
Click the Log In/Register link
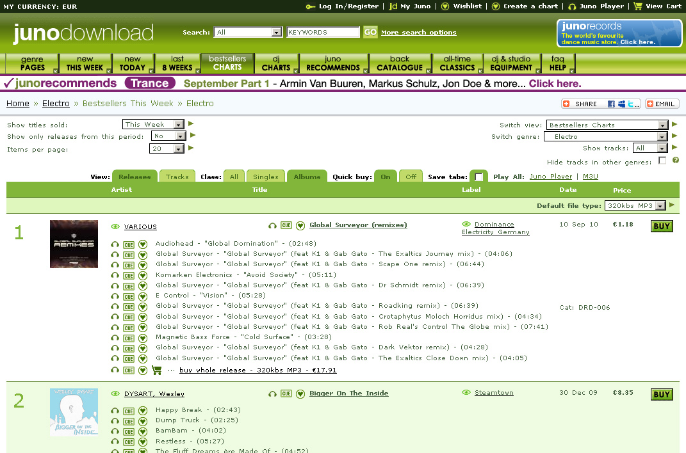348,6
